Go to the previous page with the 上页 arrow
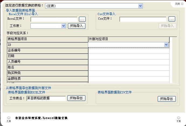186x126 pixels. tap(9, 119)
